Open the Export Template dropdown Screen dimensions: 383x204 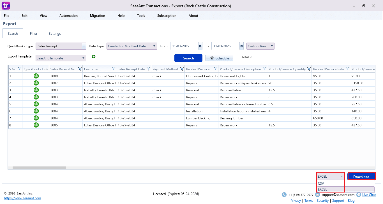tap(61, 58)
